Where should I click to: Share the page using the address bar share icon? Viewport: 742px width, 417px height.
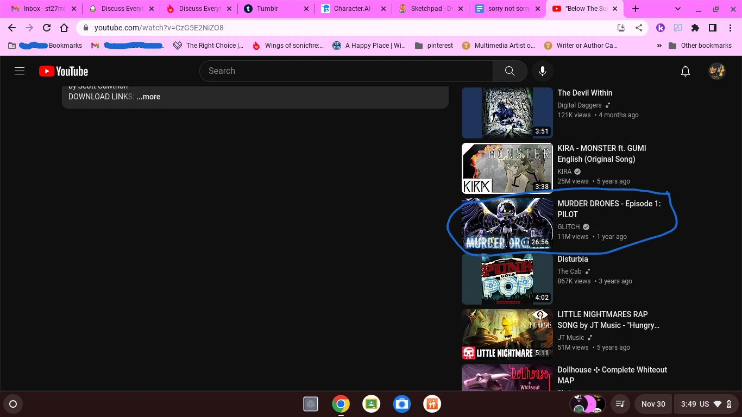(x=640, y=28)
